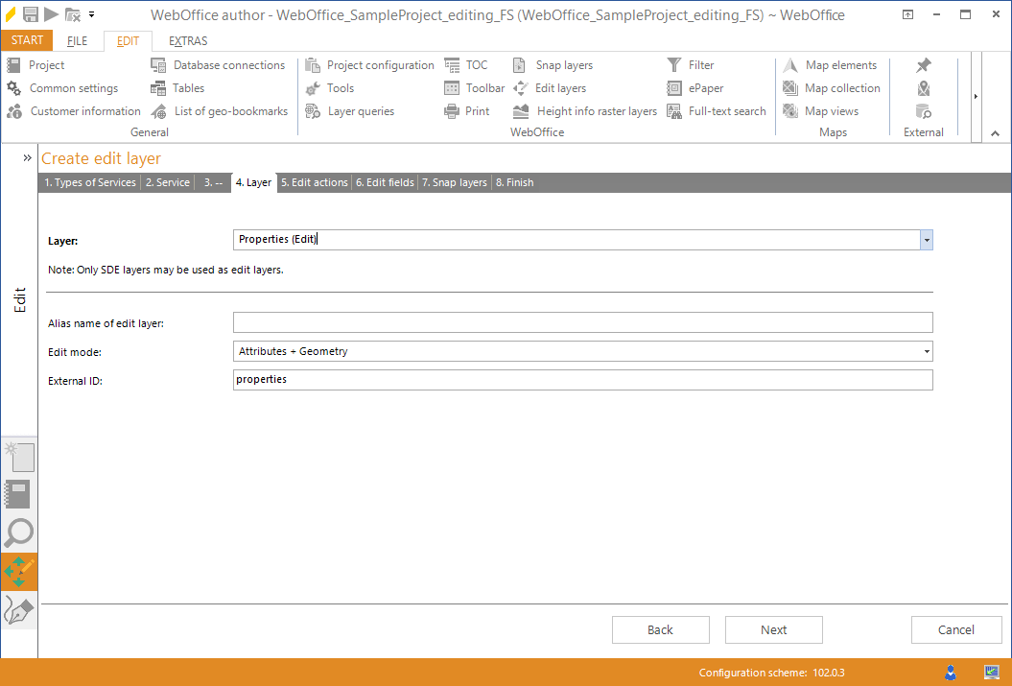This screenshot has width=1012, height=686.
Task: Select the fountain pen icon in left sidebar
Action: (x=19, y=609)
